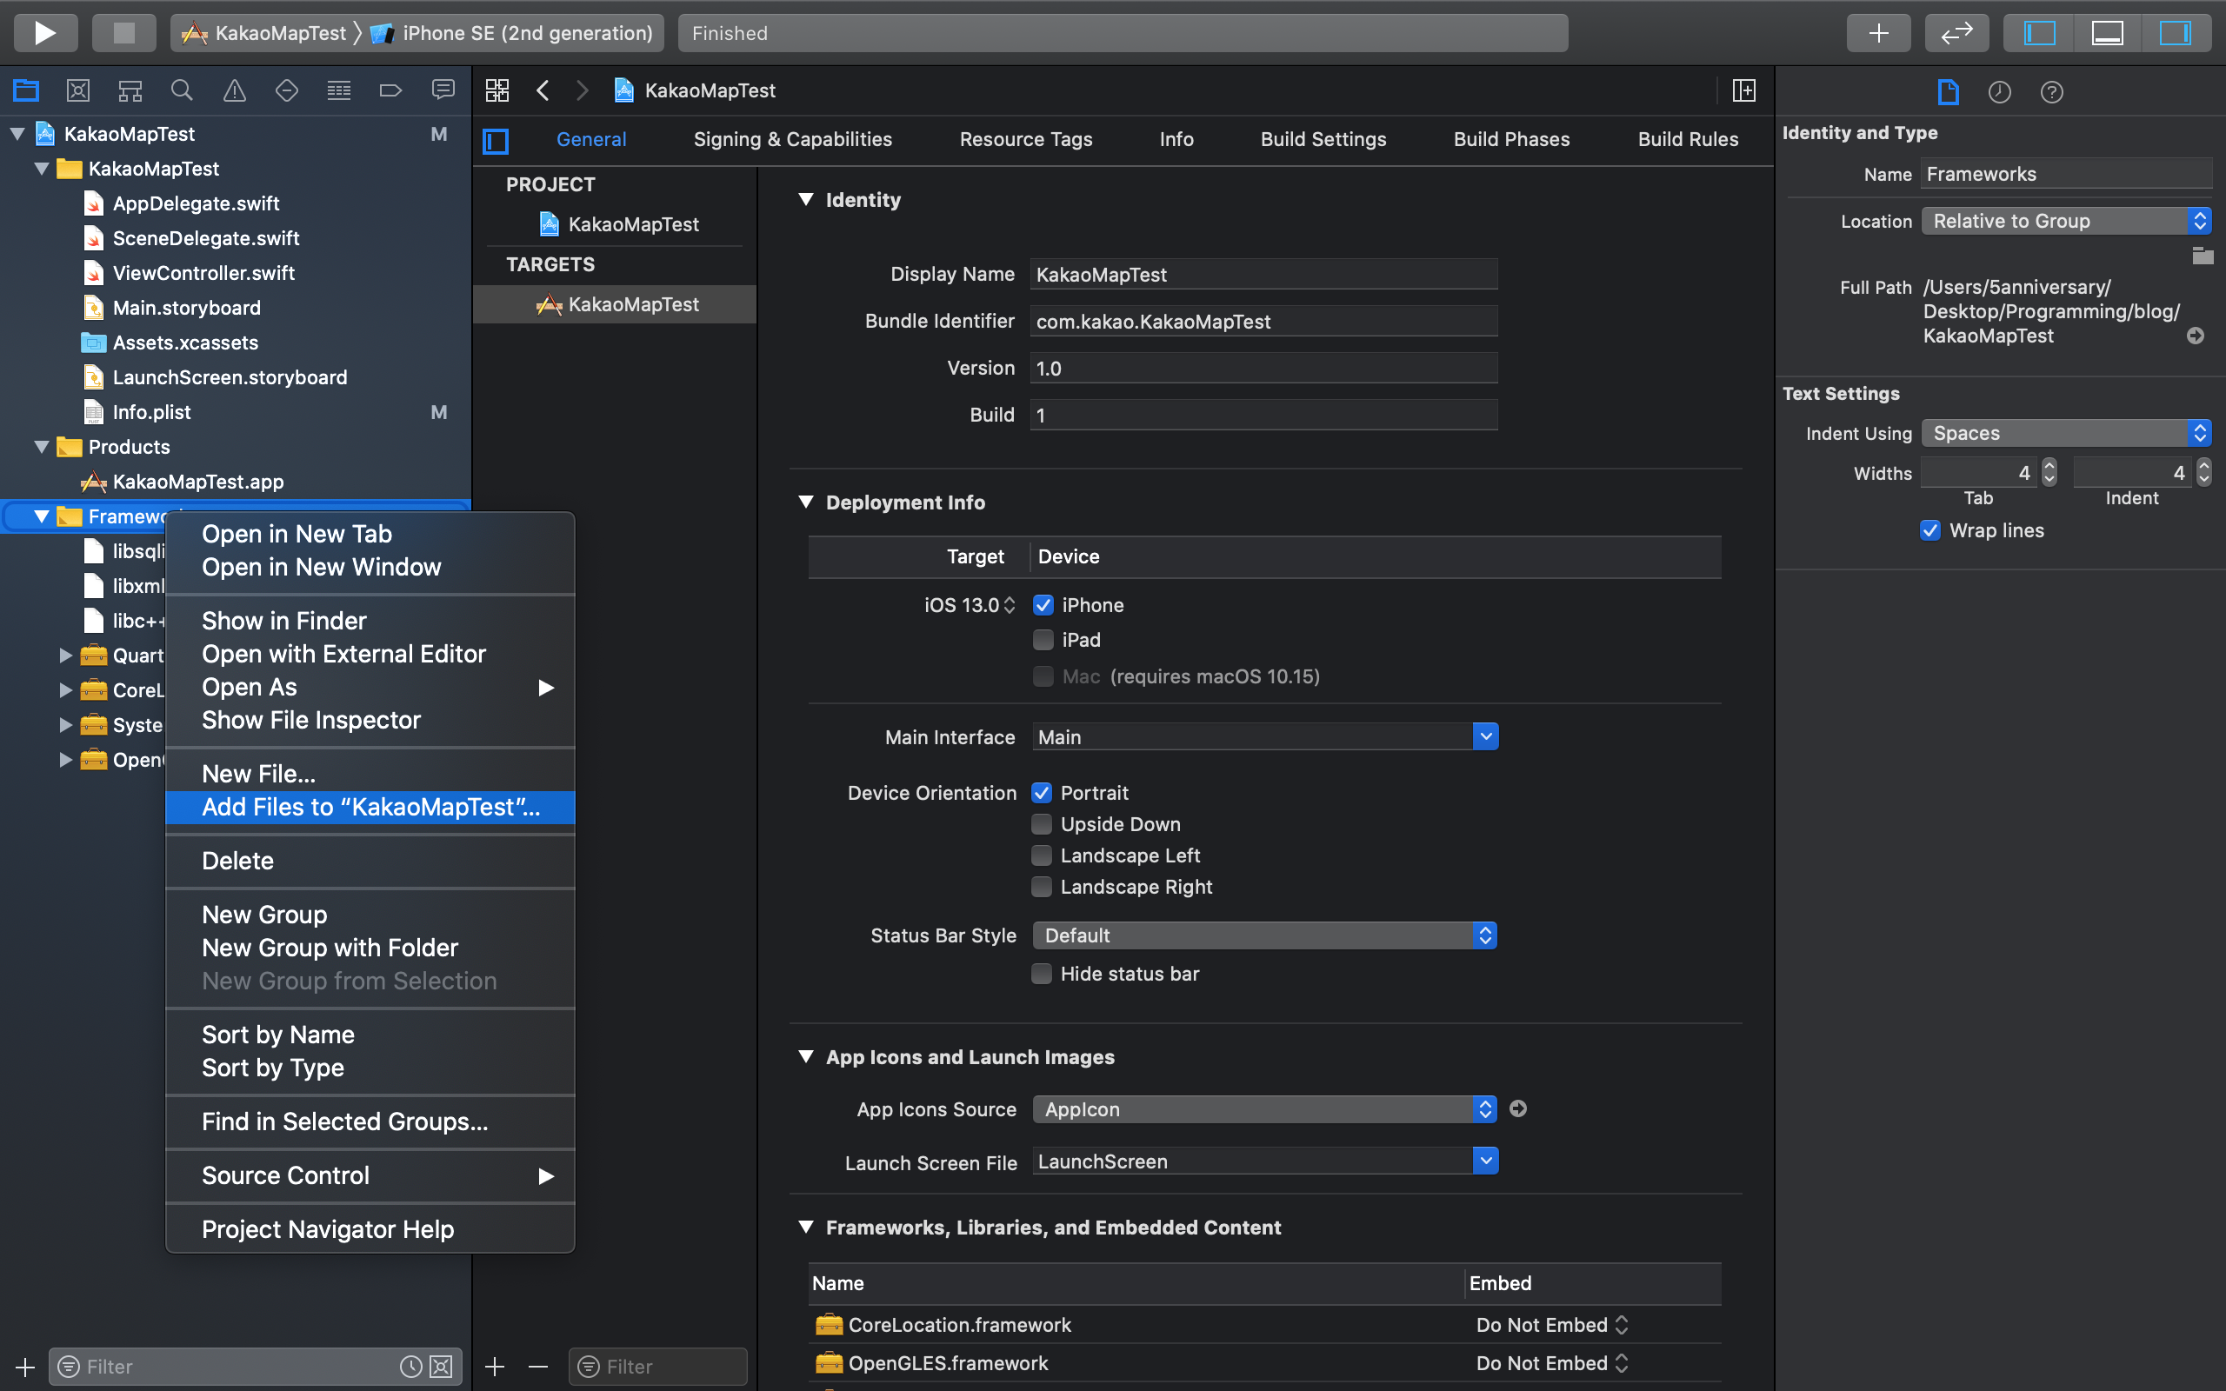Viewport: 2226px width, 1391px height.
Task: Change CoreLocation.framework embed option
Action: point(1552,1324)
